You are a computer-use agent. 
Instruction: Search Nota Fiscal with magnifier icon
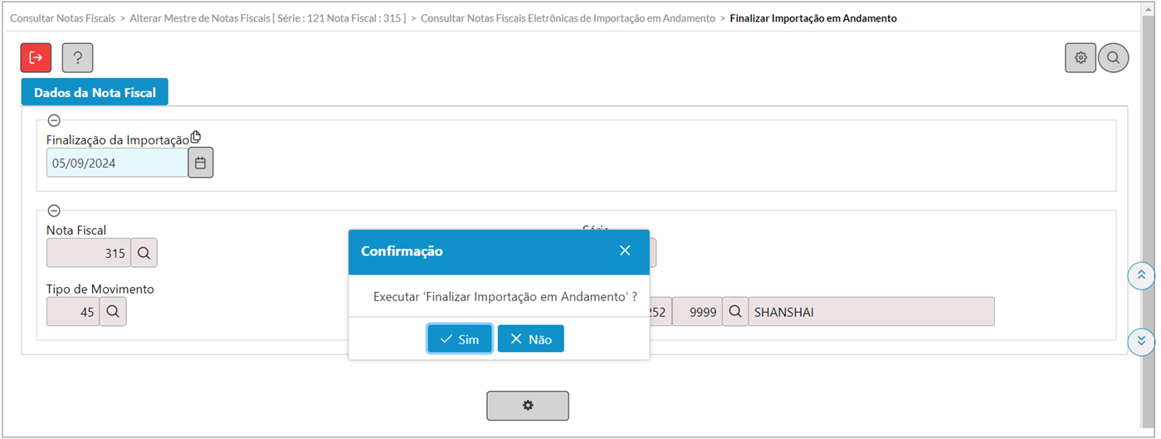pos(144,253)
